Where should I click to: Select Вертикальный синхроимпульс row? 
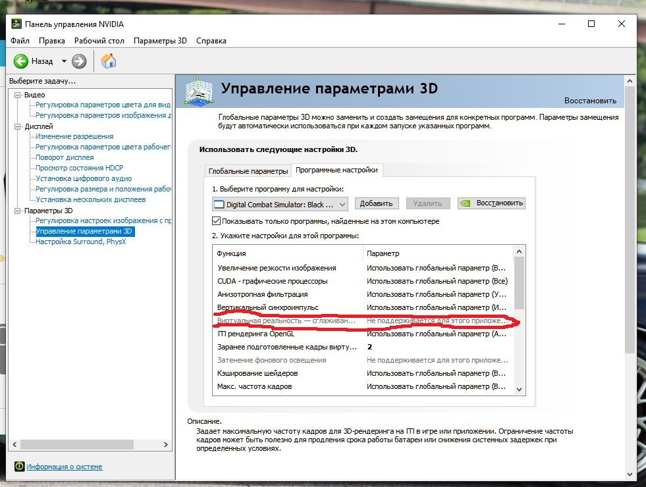pos(363,307)
